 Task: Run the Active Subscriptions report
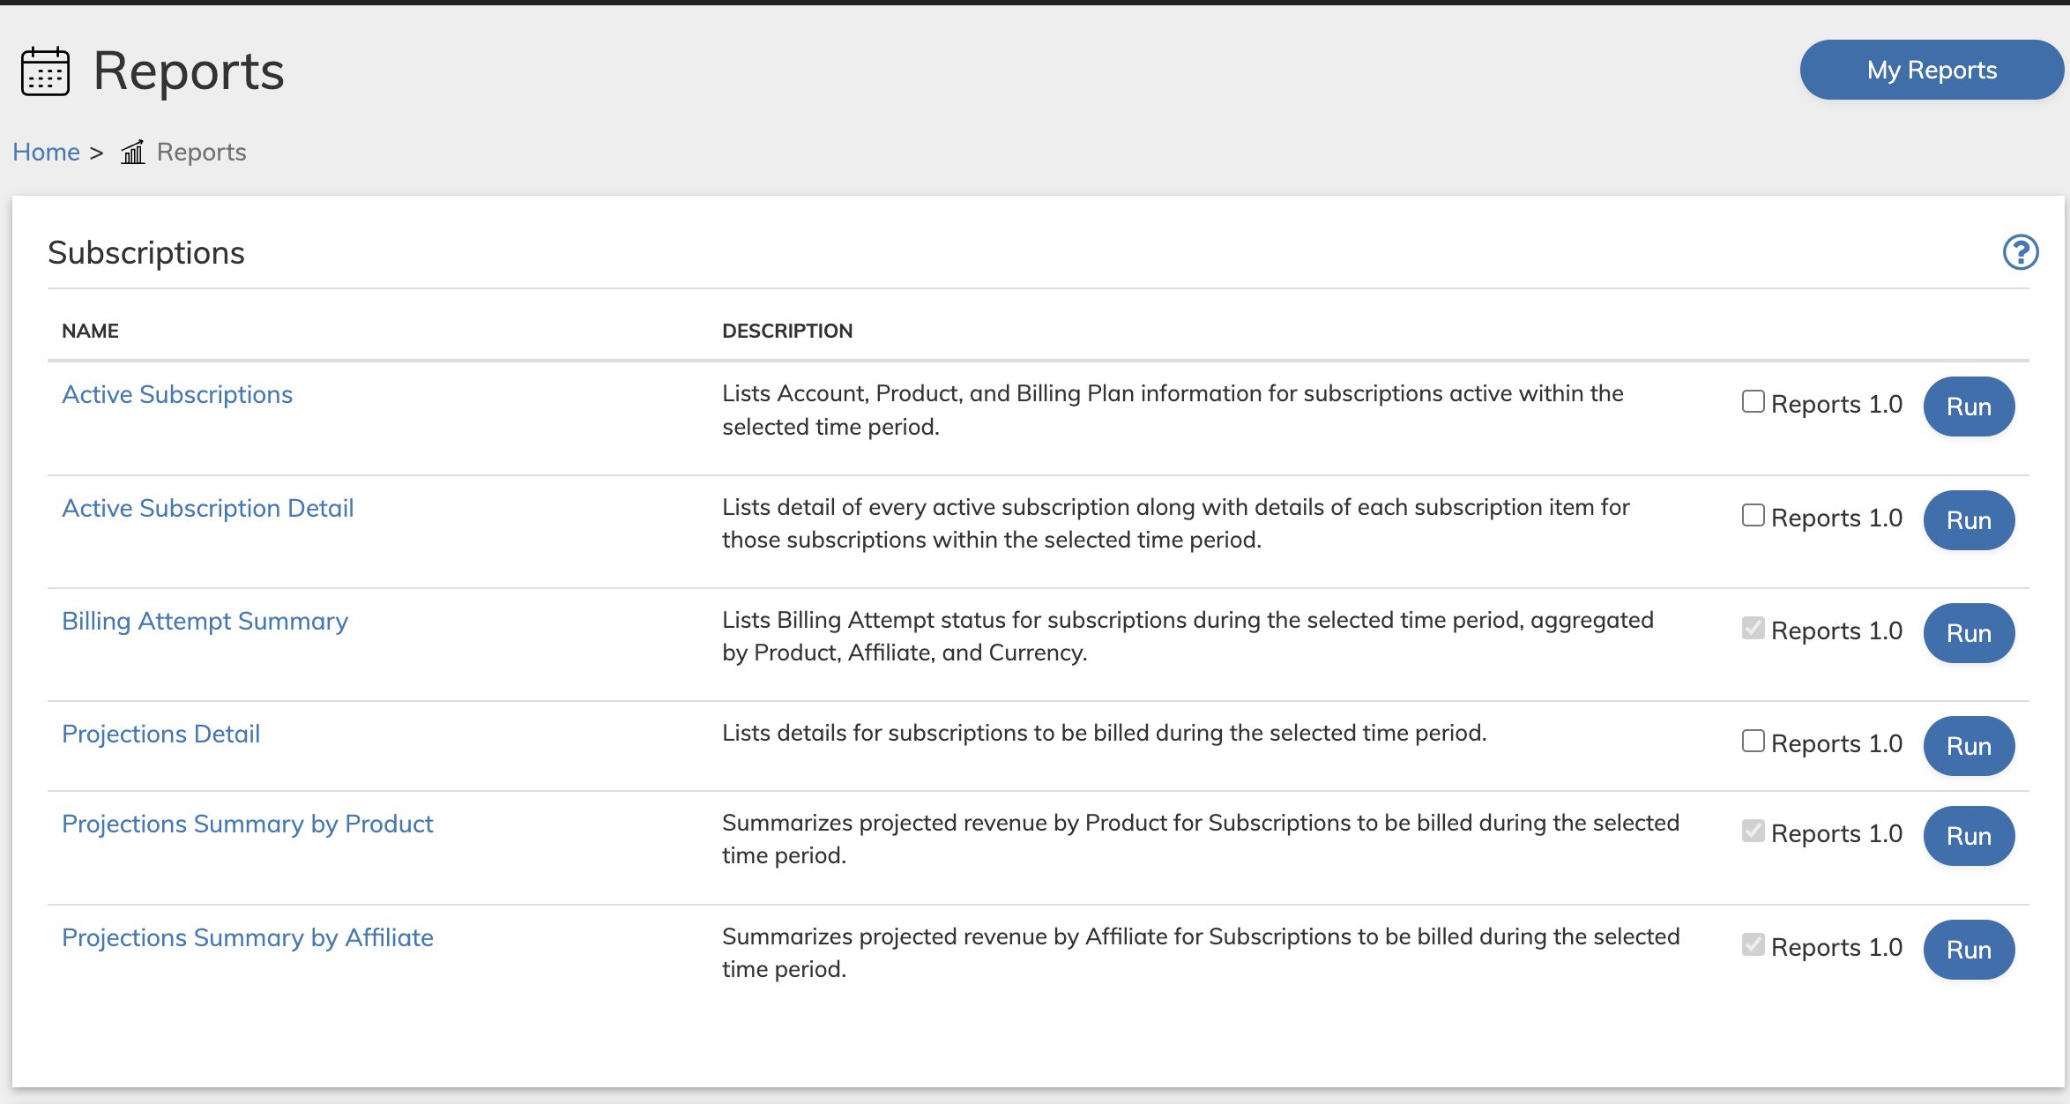click(x=1969, y=407)
